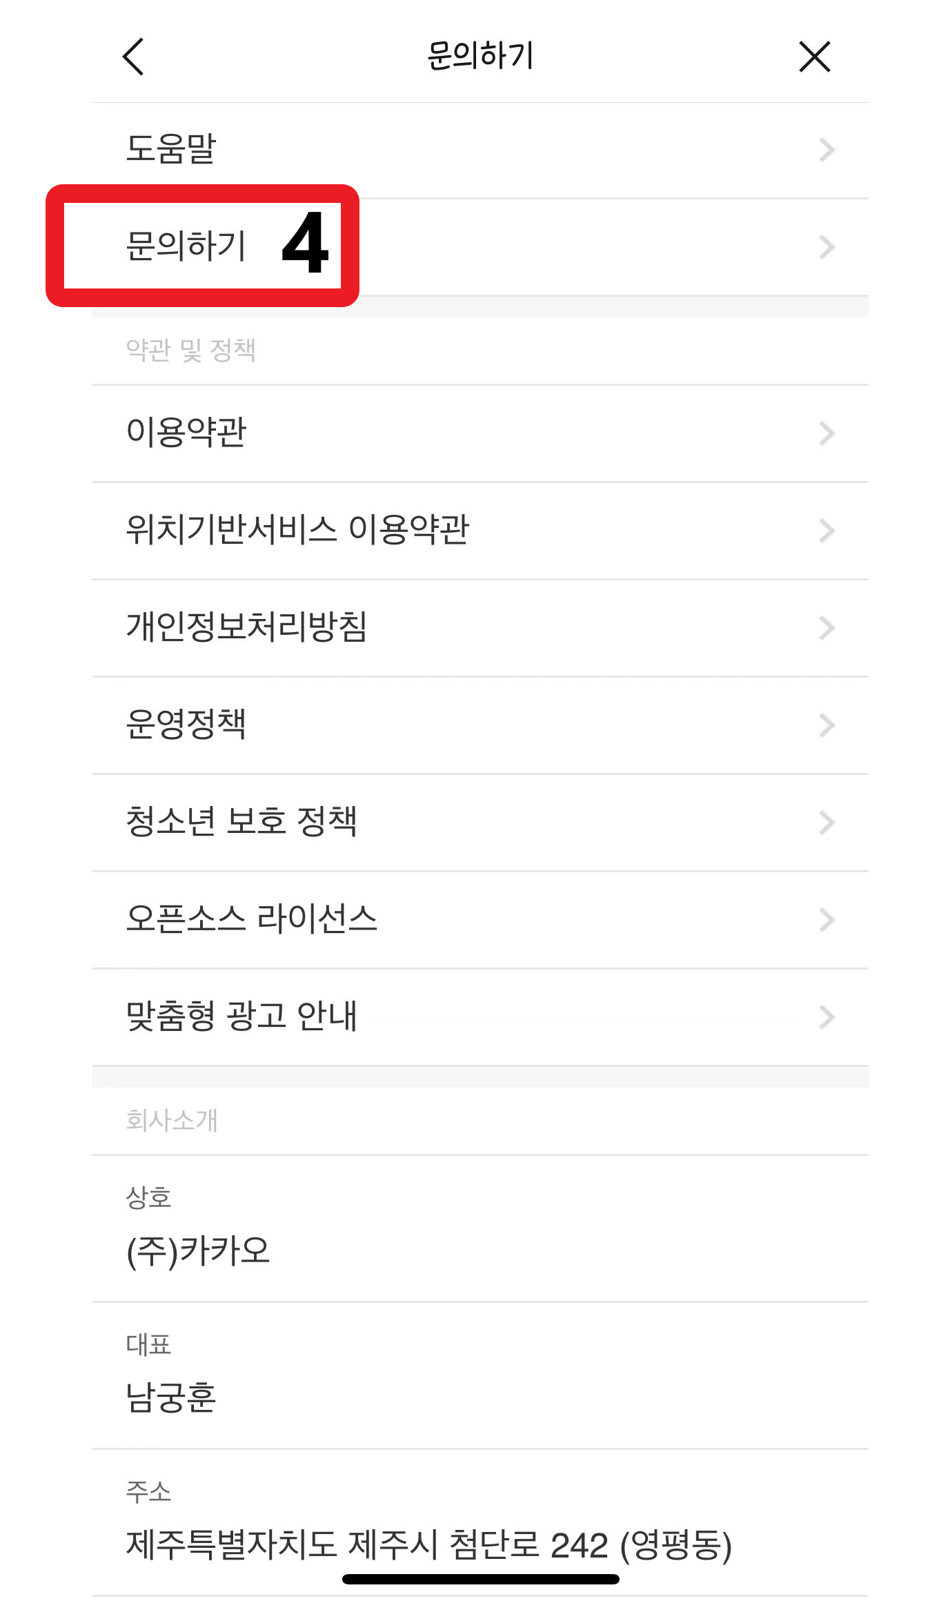Click chevron arrow on 문의하기 row
The height and width of the screenshot is (1601, 948).
pos(827,247)
